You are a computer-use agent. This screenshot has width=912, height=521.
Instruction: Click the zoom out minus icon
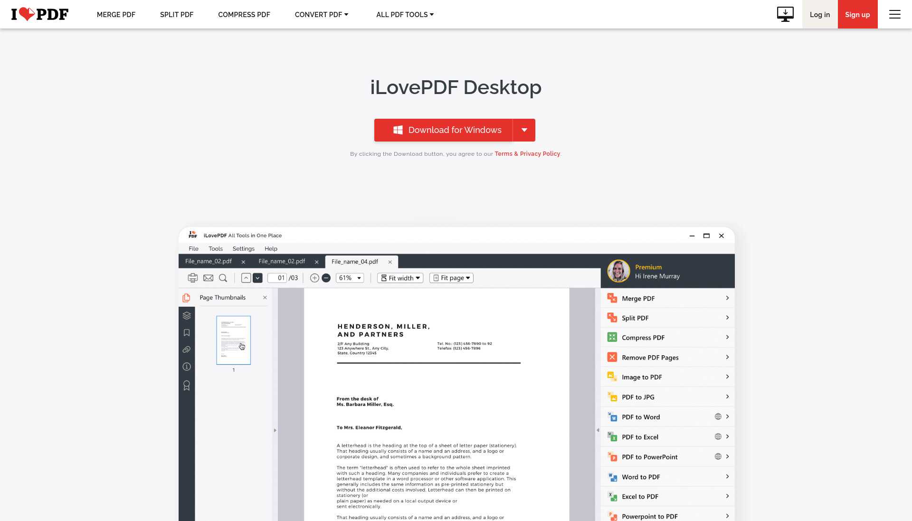(326, 278)
